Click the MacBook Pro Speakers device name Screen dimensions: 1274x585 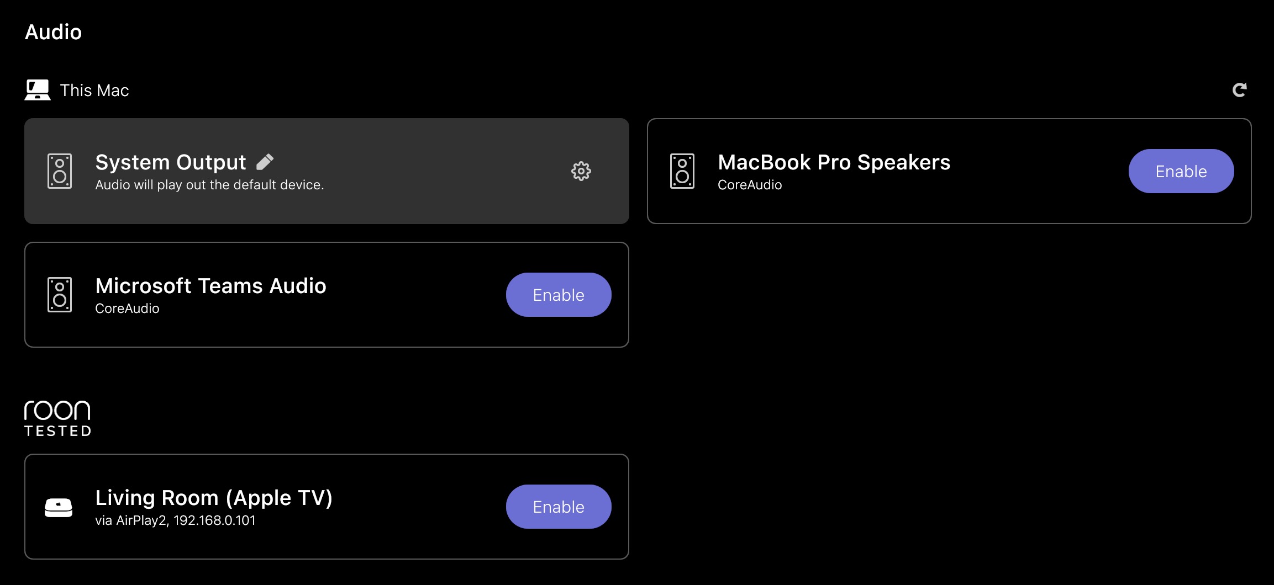coord(834,162)
